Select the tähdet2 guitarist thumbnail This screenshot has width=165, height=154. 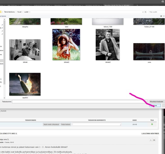(x=66, y=44)
